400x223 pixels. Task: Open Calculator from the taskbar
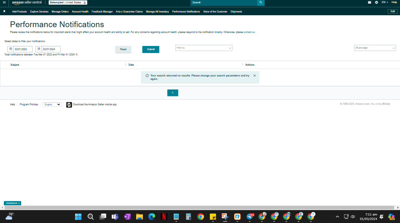(188, 217)
